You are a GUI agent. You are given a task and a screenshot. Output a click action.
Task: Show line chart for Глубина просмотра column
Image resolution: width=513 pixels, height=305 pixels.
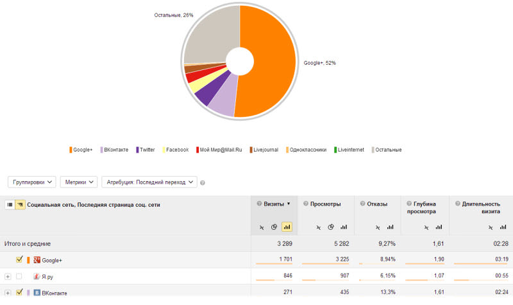[x=426, y=227]
